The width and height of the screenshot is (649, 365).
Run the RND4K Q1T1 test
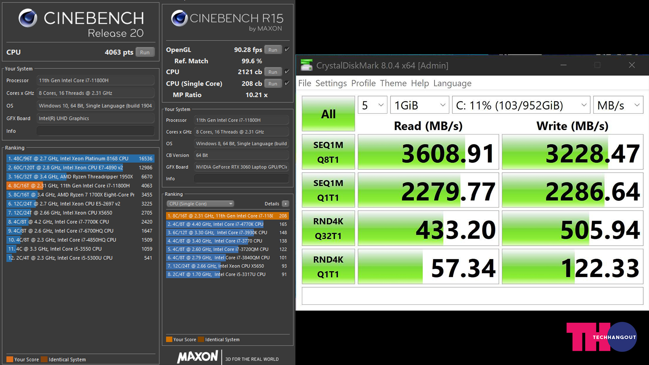(x=328, y=267)
